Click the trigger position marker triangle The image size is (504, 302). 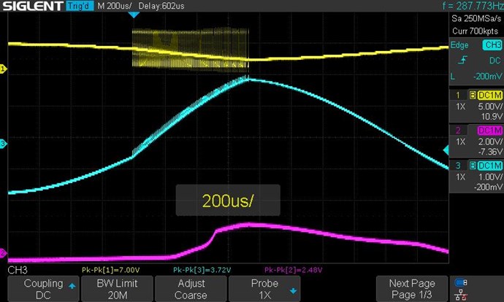coord(134,15)
